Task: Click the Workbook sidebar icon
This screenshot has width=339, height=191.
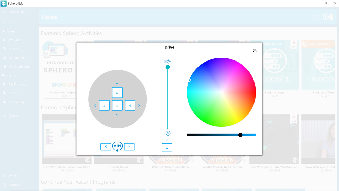Action: point(4,40)
